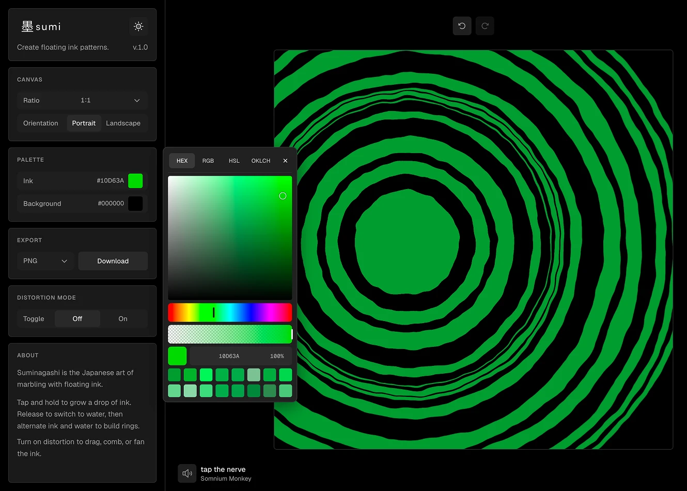Toggle the light/dark theme sun icon
Viewport: 687px width, 491px height.
[138, 26]
